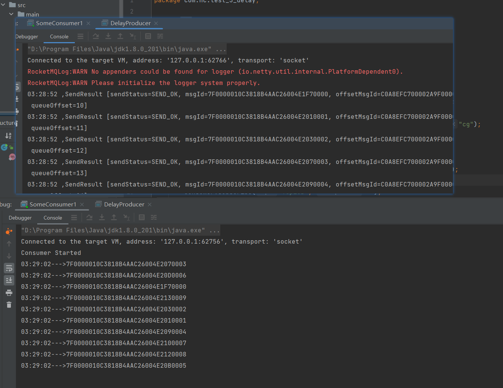Click Step Over in lower debug toolbar
Screen dimensions: 503x388
pyautogui.click(x=89, y=217)
